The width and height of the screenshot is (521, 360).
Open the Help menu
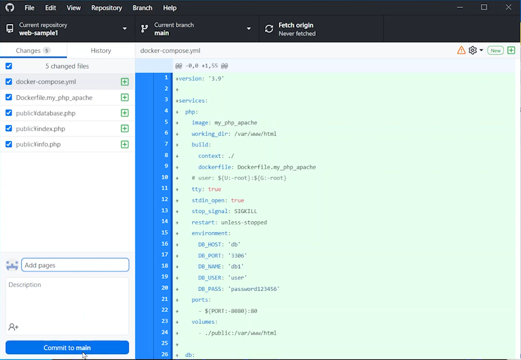[169, 7]
